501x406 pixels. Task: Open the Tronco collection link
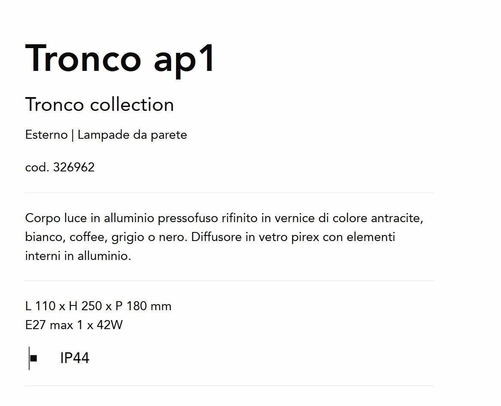(x=99, y=104)
